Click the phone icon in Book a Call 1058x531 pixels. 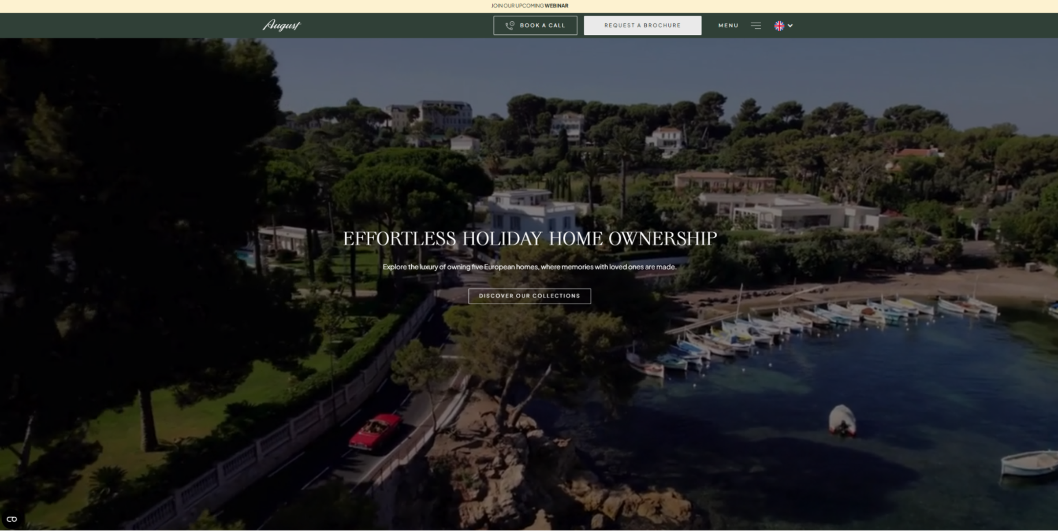click(x=510, y=26)
